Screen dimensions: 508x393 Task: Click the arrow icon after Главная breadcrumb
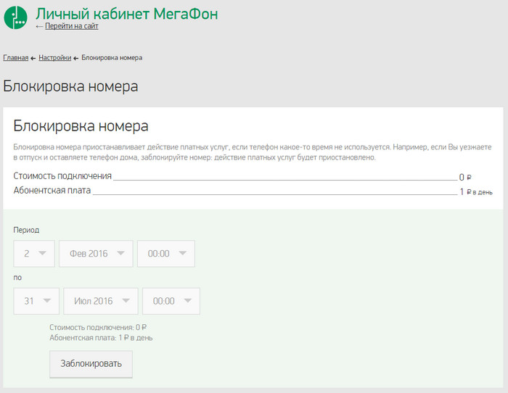(x=33, y=58)
